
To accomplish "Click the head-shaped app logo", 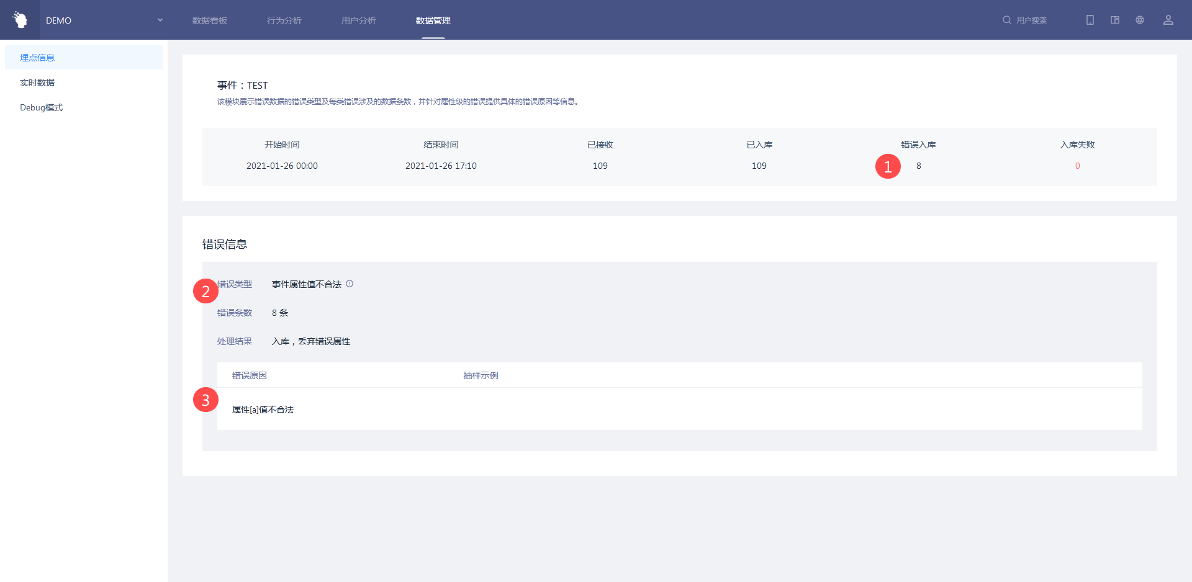I will (x=20, y=20).
